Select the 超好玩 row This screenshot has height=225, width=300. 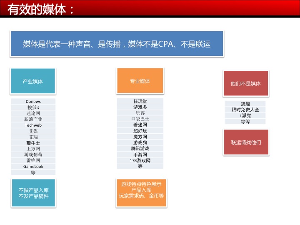[x=140, y=131]
